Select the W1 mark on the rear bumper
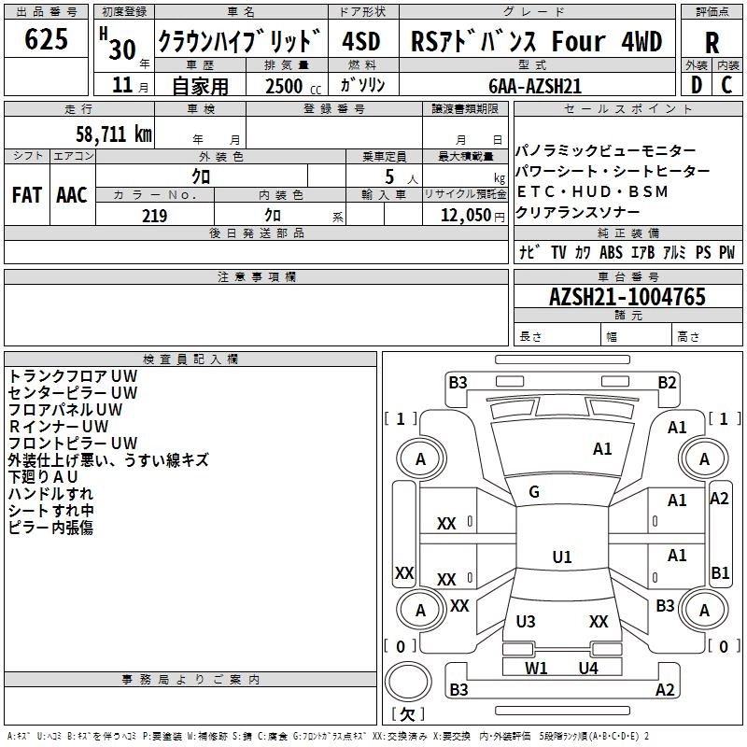747x747 pixels. click(x=536, y=668)
